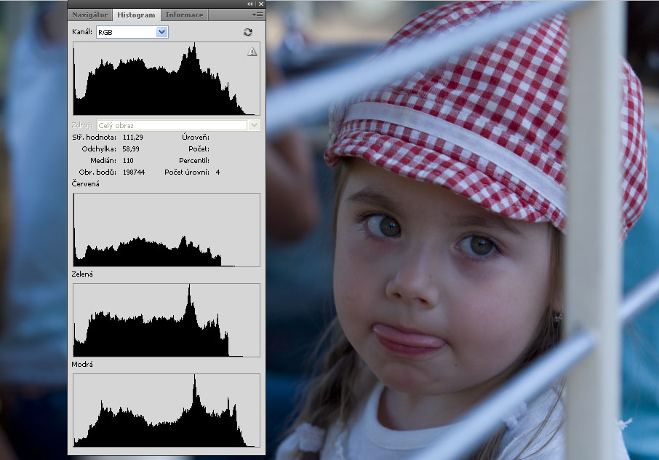Open the Informace tab

point(183,15)
